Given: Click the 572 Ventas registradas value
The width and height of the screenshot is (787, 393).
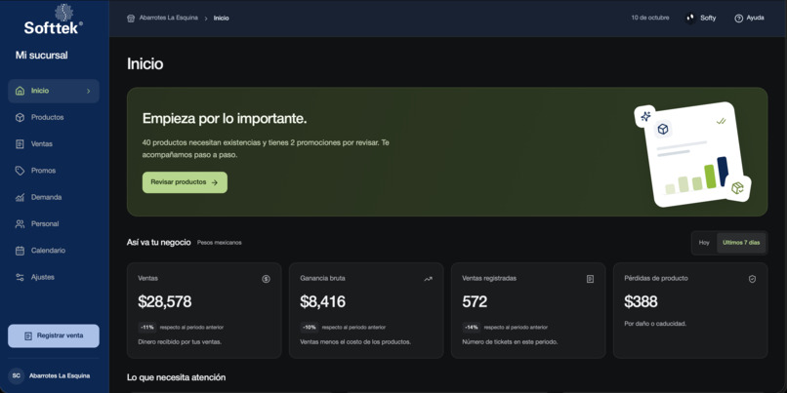Looking at the screenshot, I should (x=475, y=301).
